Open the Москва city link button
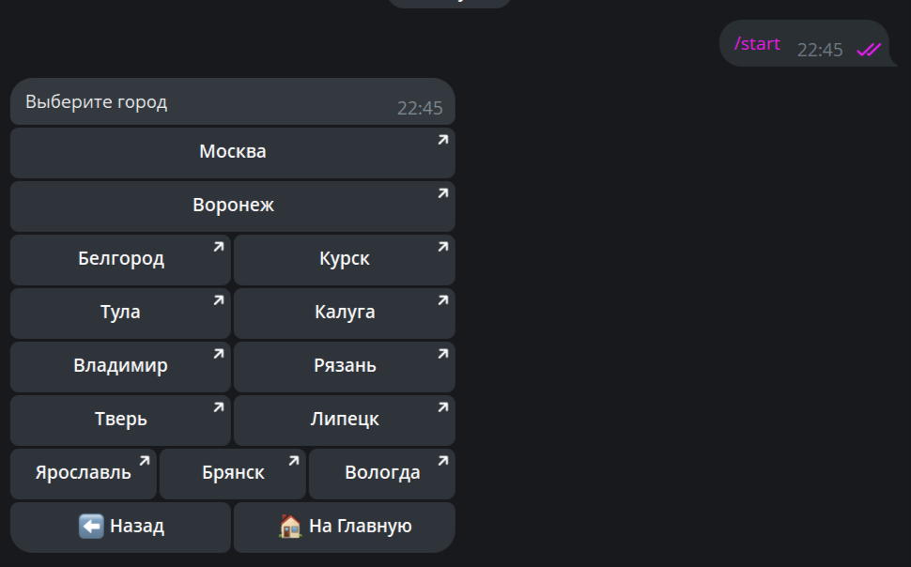911x567 pixels. pyautogui.click(x=232, y=153)
